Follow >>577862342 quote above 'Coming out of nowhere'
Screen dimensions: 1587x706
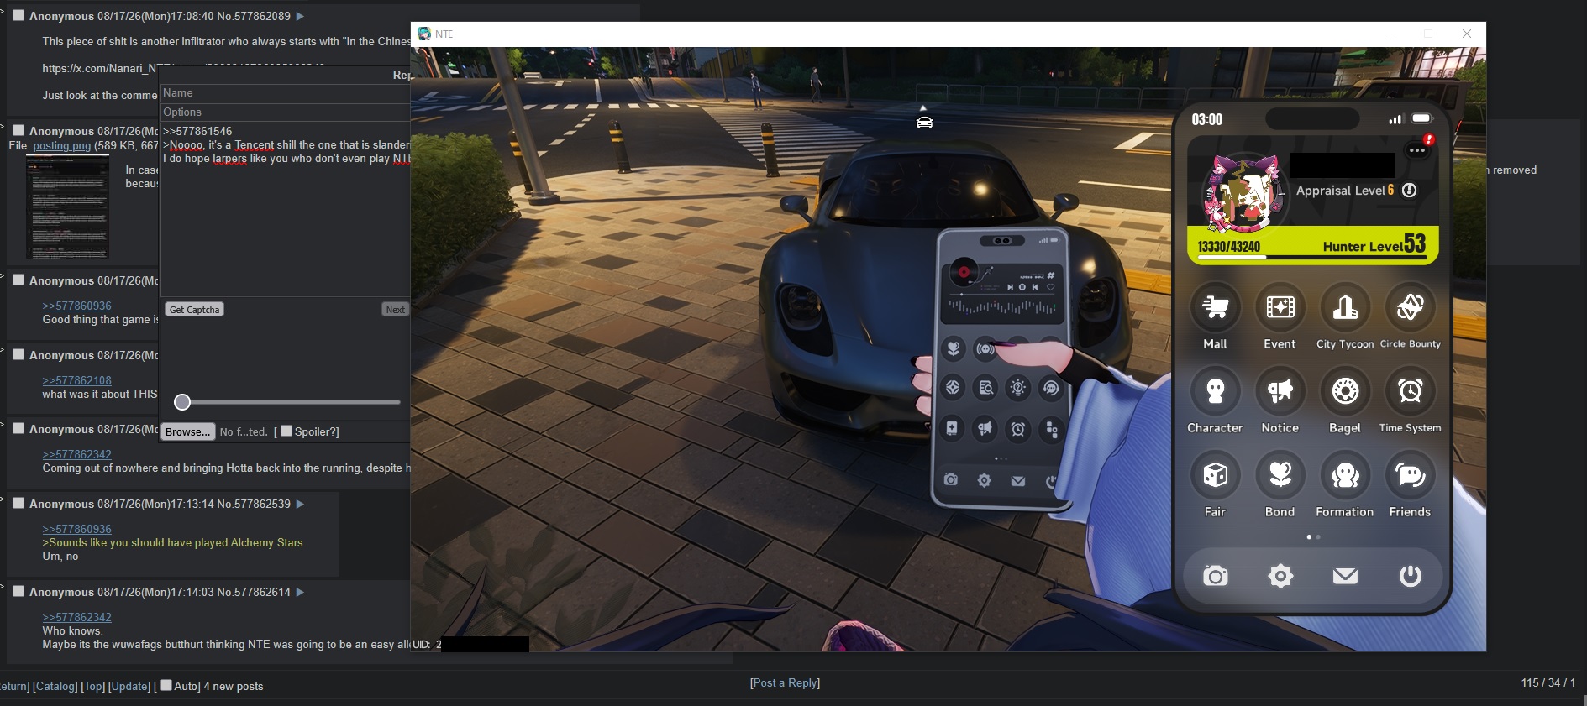77,454
